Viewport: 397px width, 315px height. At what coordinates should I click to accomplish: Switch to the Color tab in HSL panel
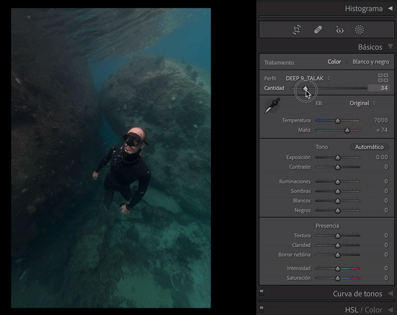(x=375, y=310)
